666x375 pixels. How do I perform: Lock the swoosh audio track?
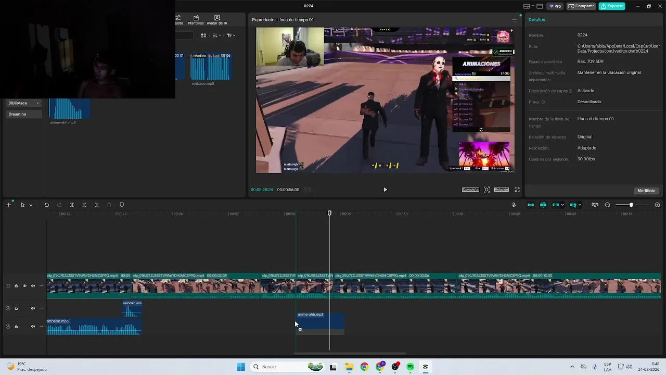[16, 308]
